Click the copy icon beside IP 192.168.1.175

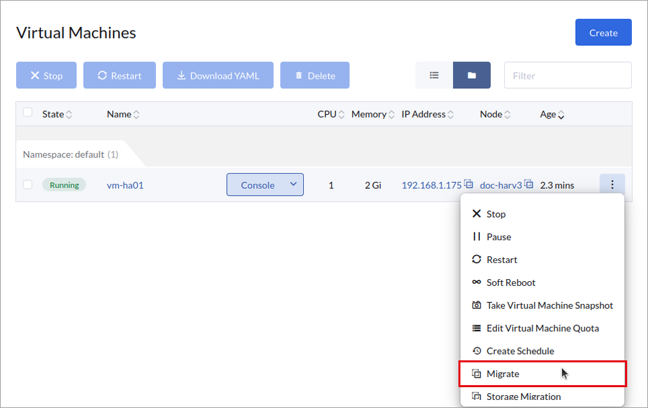[x=468, y=183]
